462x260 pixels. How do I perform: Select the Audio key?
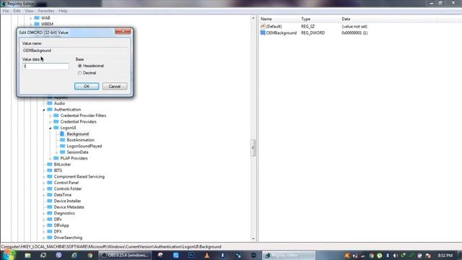coord(59,103)
